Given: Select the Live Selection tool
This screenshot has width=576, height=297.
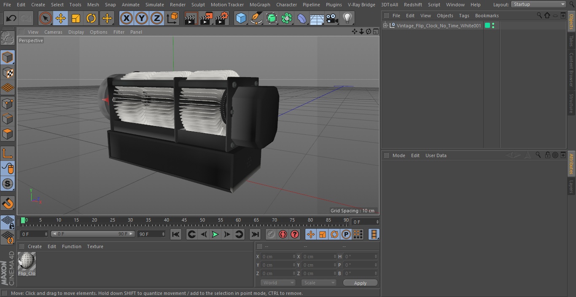Looking at the screenshot, I should [45, 18].
